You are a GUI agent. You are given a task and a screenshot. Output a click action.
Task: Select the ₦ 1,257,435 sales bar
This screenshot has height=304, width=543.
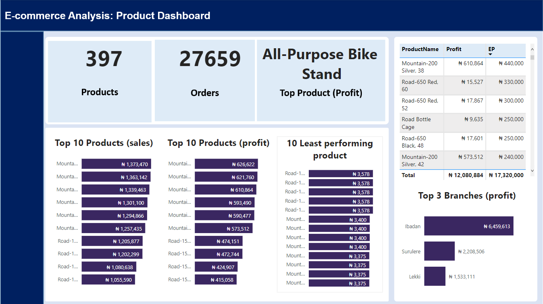point(113,228)
